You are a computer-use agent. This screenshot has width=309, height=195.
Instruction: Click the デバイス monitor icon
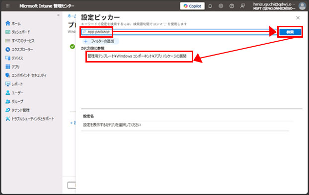click(7, 58)
